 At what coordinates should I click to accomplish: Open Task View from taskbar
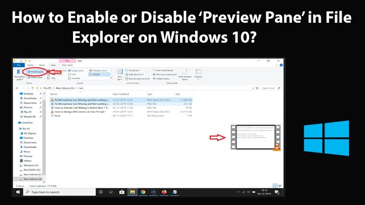111,192
